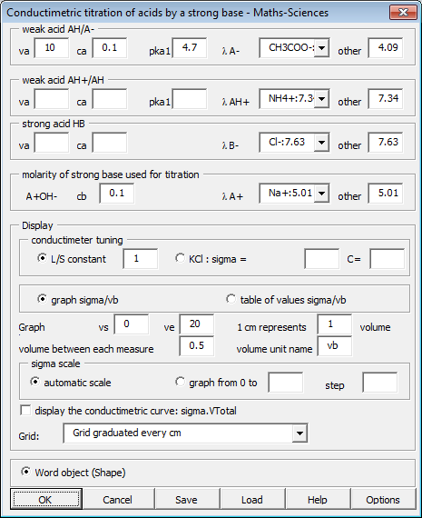Click the strong base cb molarity field

(x=117, y=194)
